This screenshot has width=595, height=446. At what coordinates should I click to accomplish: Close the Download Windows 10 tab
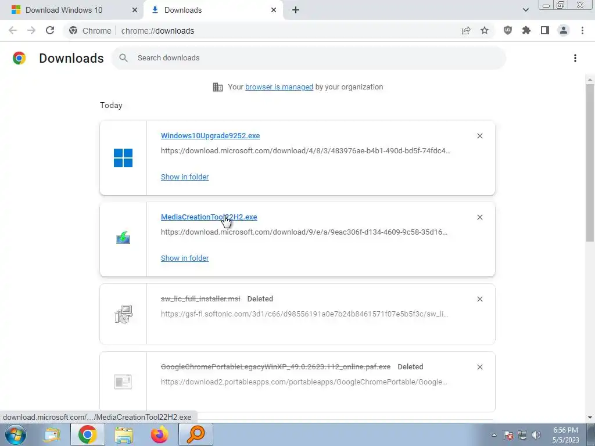[135, 10]
